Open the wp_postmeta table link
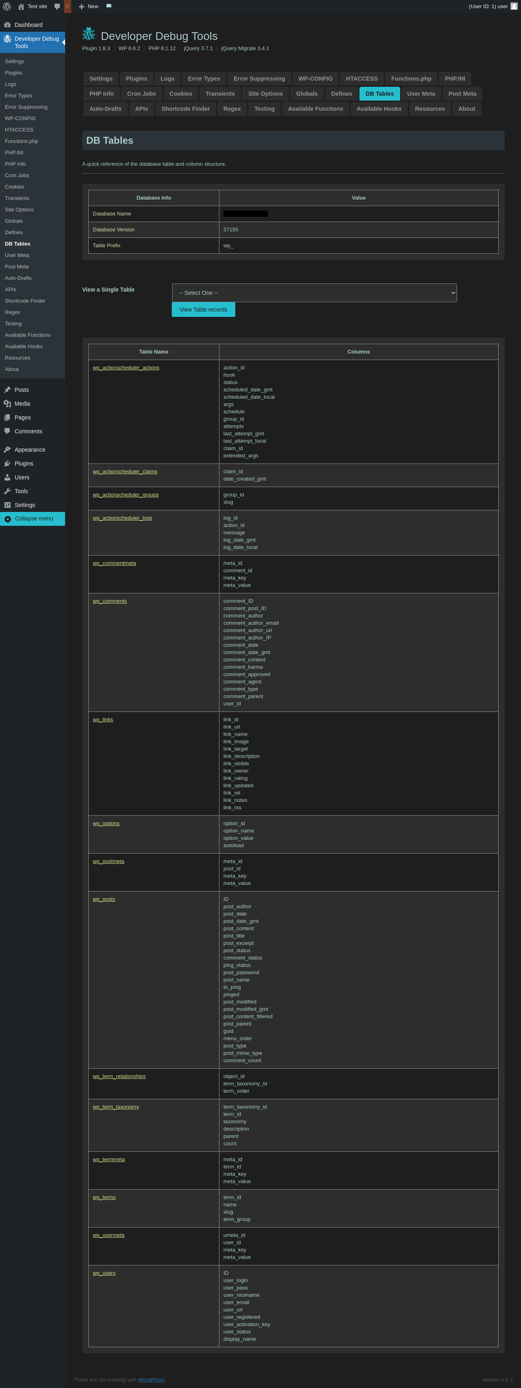This screenshot has width=521, height=1388. [x=108, y=861]
